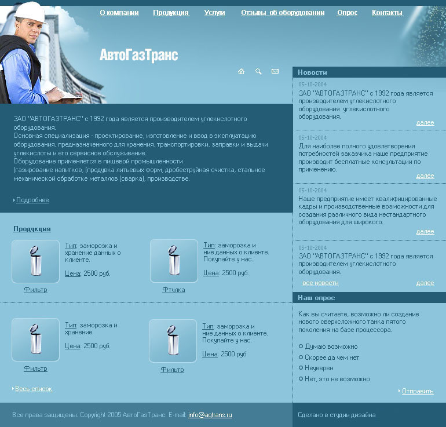Open site search magnifier icon
446x427 pixels.
pos(258,71)
